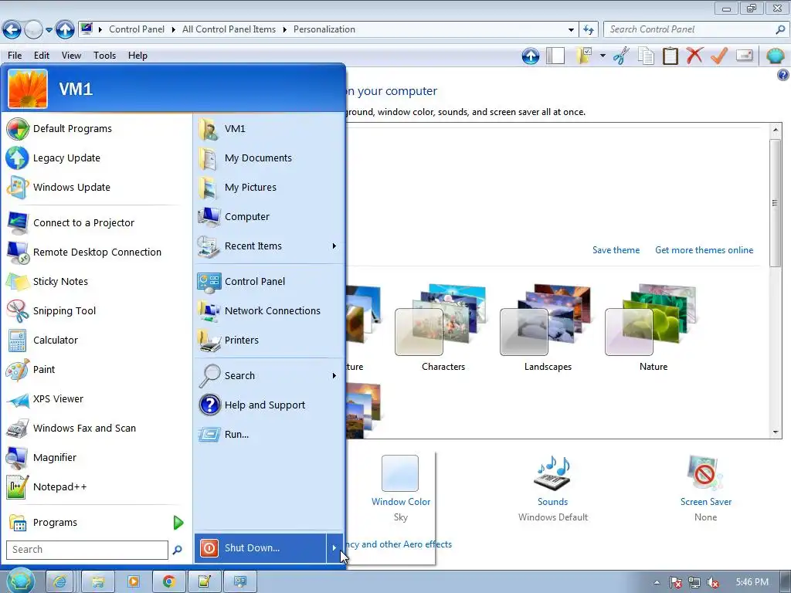Click the Up folder toolbar icon

point(531,56)
